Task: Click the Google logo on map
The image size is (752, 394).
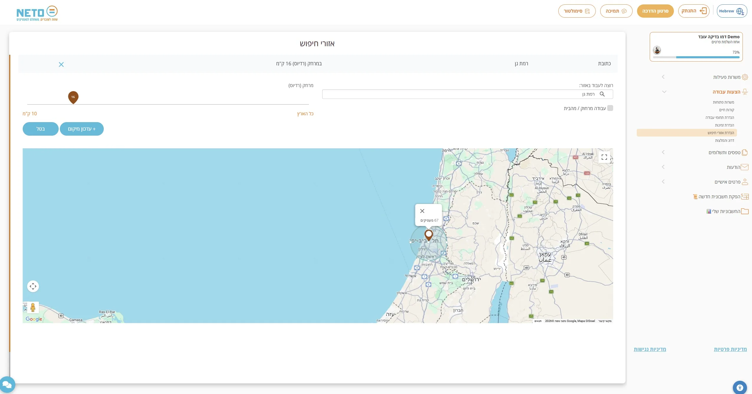Action: (x=34, y=319)
